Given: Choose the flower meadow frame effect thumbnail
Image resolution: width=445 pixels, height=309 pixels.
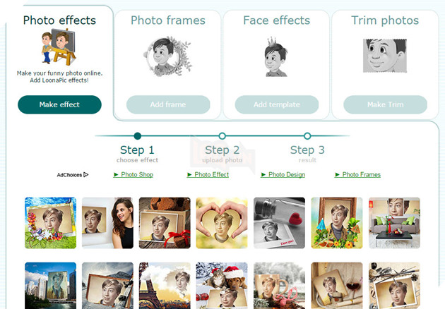Looking at the screenshot, I should (x=51, y=223).
